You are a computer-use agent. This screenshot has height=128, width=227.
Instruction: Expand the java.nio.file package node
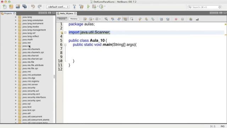tap(16, 62)
